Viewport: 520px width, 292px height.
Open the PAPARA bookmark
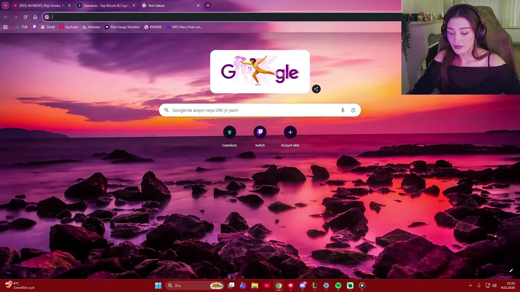tap(153, 27)
